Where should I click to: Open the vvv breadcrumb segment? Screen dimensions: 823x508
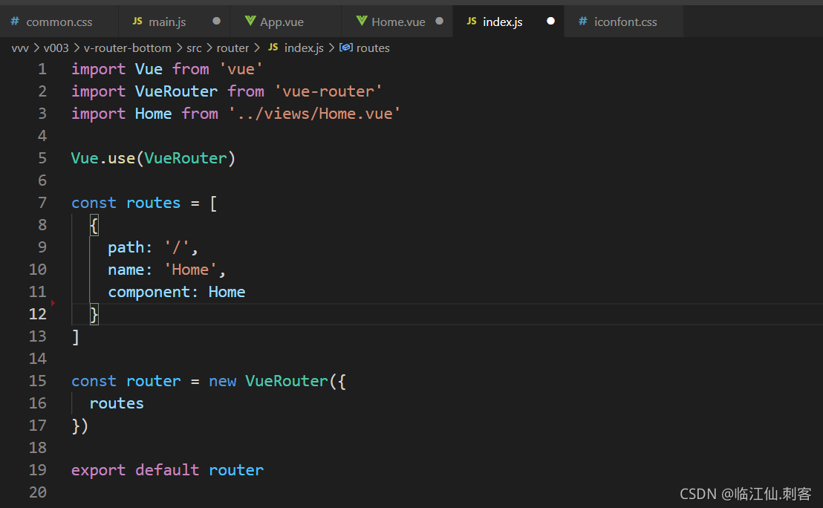point(20,48)
